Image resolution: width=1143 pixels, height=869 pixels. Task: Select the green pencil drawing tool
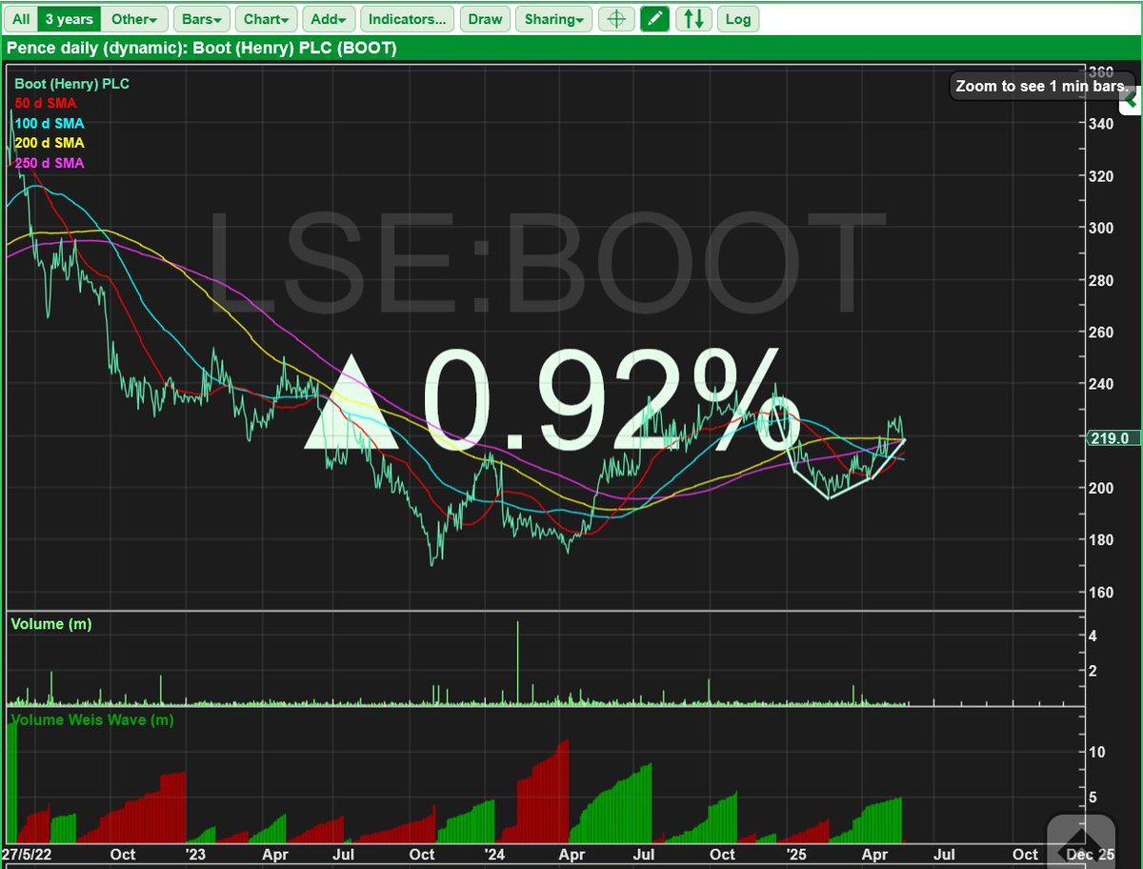(654, 18)
